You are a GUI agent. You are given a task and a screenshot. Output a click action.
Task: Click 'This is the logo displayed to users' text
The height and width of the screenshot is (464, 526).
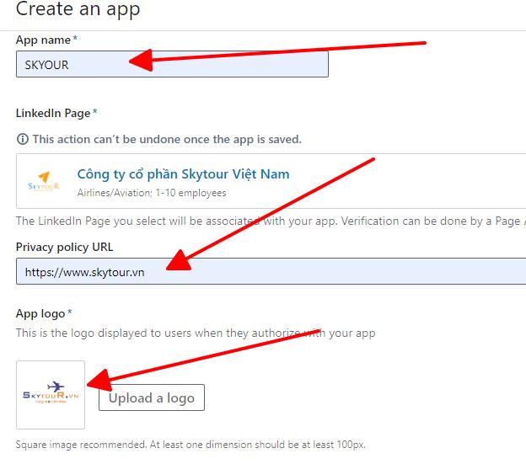pyautogui.click(x=196, y=333)
